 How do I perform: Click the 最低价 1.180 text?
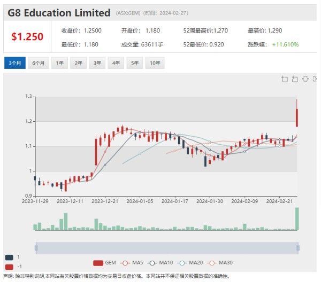[80, 44]
